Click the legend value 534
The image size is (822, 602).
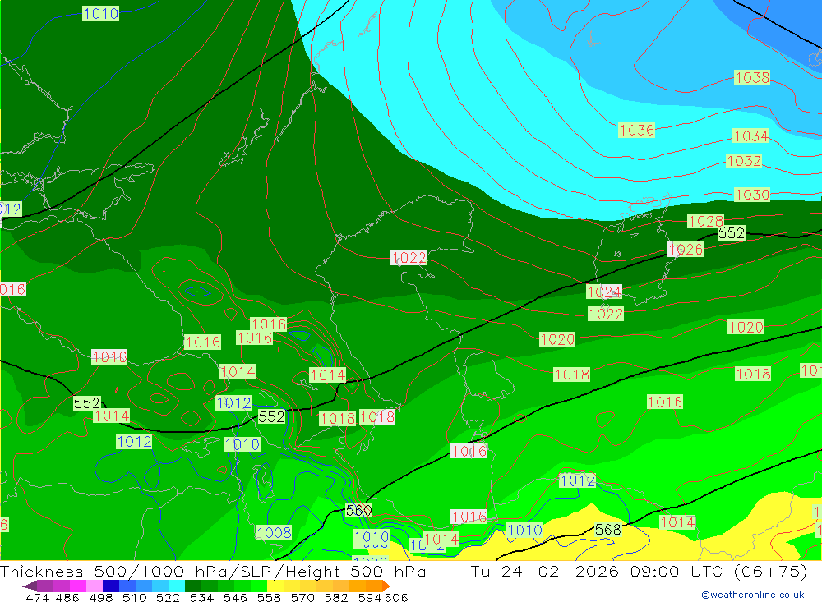201,597
